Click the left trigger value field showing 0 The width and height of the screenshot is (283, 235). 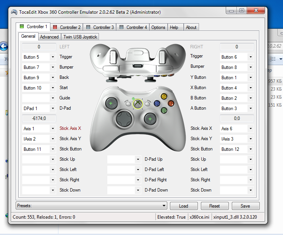[39, 47]
